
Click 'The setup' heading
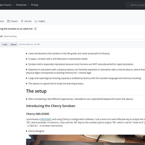[x=36, y=91]
